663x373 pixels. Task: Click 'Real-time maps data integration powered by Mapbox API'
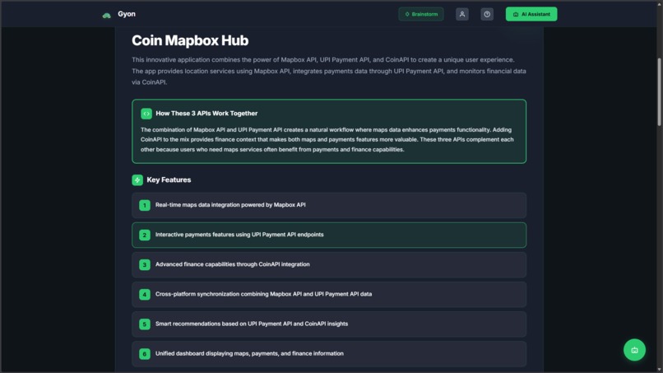click(x=230, y=205)
